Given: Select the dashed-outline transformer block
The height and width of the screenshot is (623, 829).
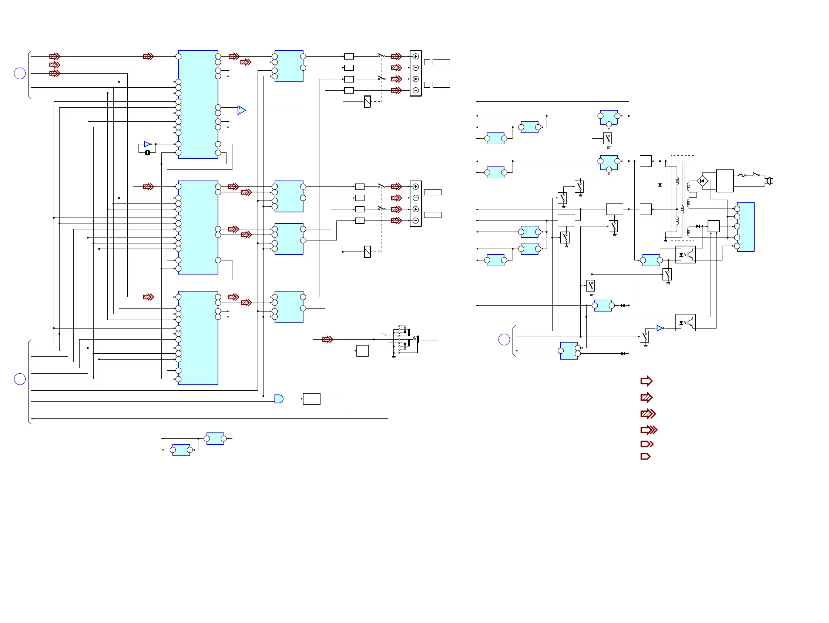Looking at the screenshot, I should coord(682,198).
